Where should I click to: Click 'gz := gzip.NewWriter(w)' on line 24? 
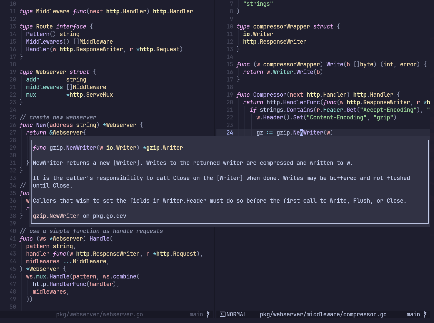[x=295, y=132]
